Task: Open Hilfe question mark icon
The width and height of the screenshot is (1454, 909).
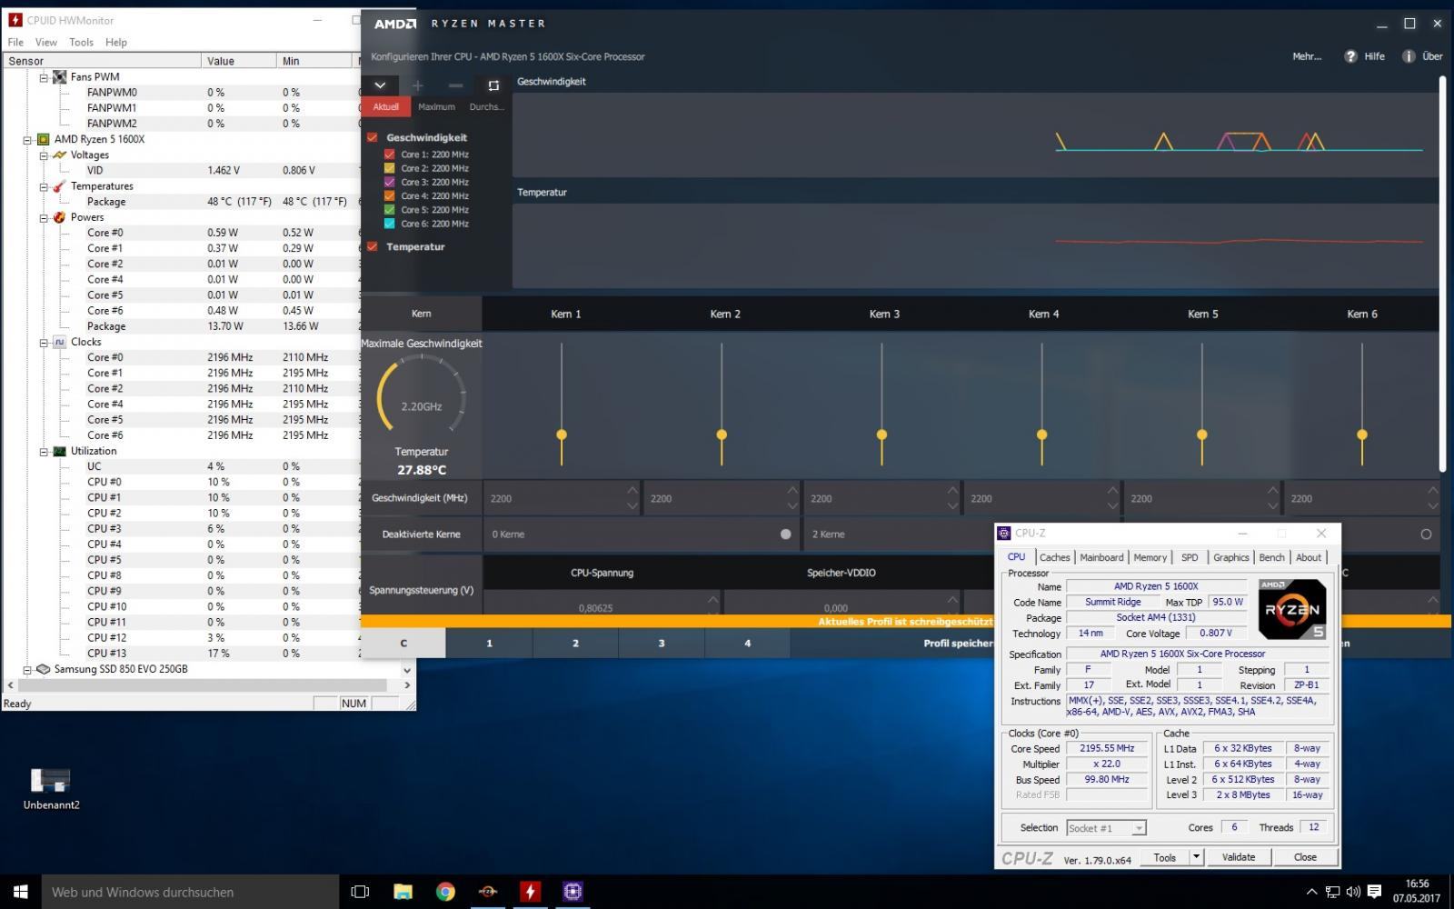Action: pos(1350,56)
